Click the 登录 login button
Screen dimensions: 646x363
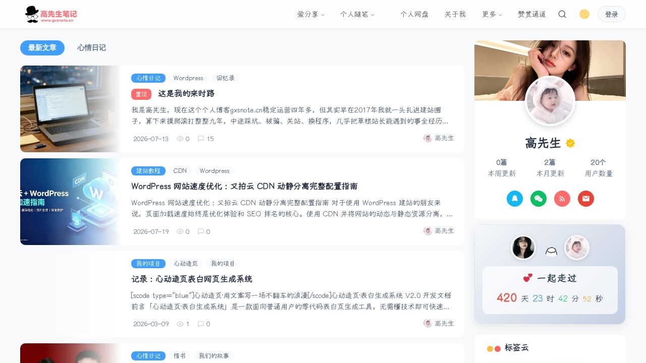click(x=612, y=14)
